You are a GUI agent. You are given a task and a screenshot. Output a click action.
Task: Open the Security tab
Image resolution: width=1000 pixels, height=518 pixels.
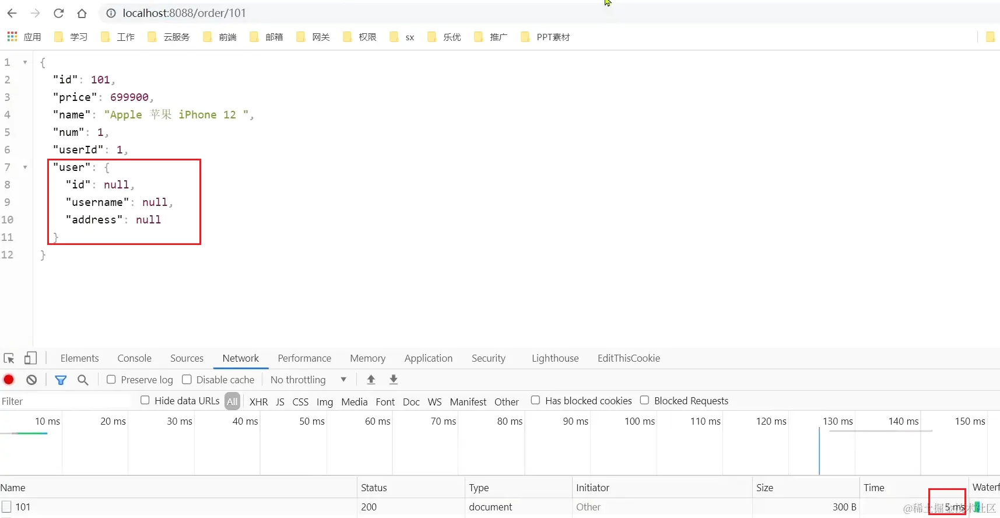click(x=489, y=358)
